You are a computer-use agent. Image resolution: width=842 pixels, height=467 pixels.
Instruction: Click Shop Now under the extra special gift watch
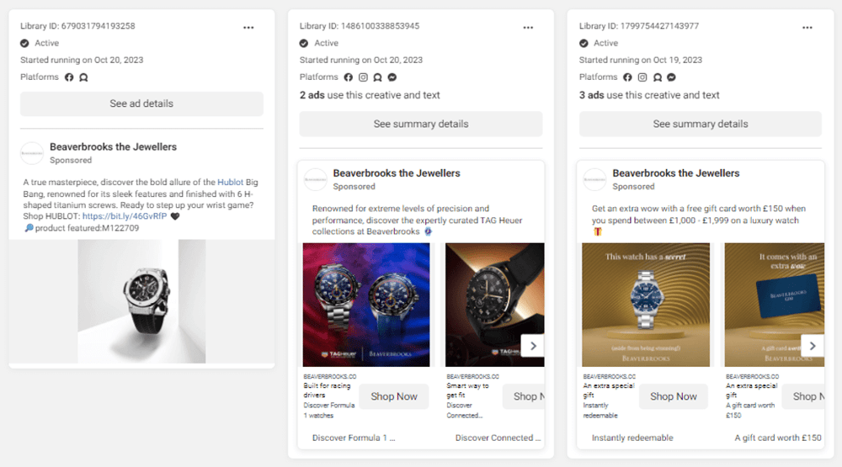pos(674,396)
